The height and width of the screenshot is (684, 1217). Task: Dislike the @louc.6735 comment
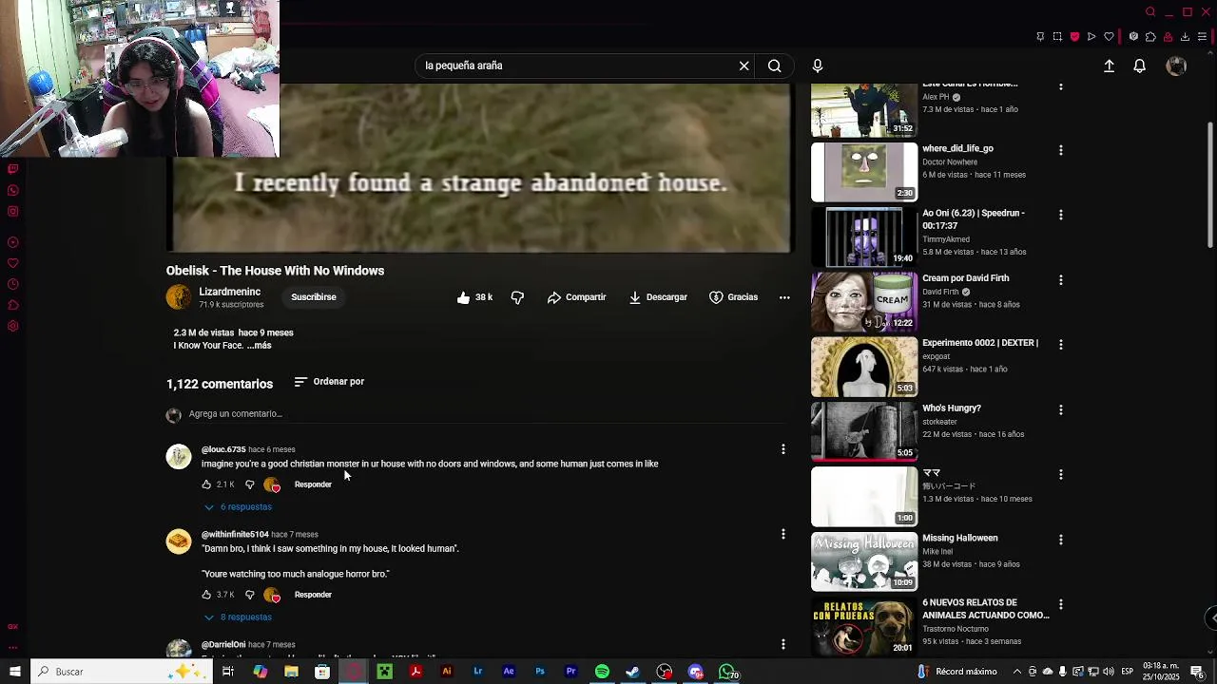[249, 484]
